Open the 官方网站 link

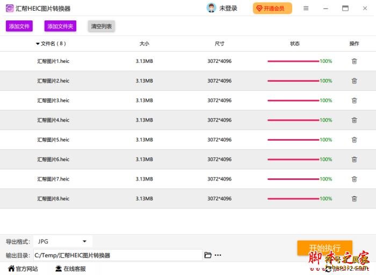click(x=23, y=269)
